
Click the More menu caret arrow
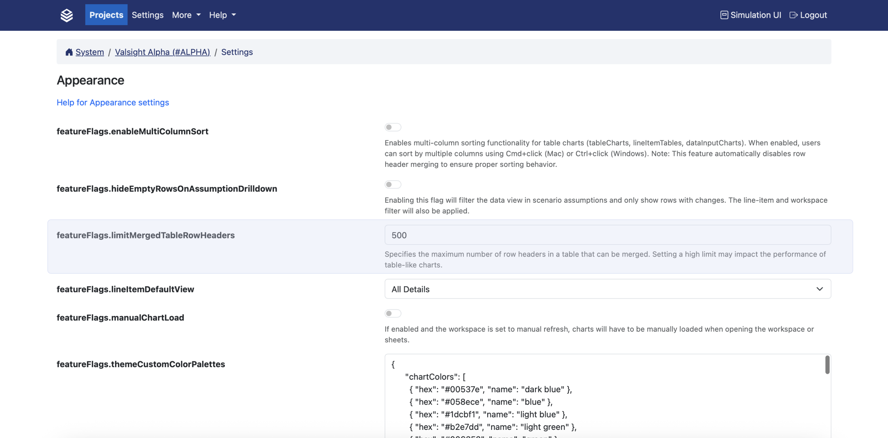(x=199, y=15)
